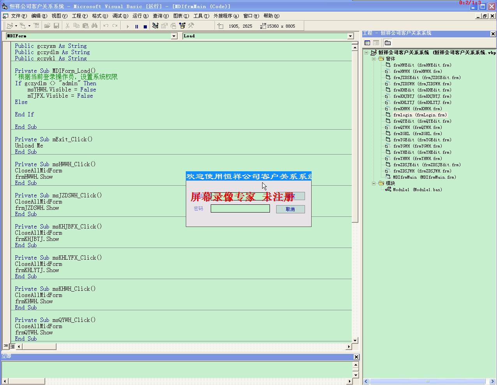Click the Copy toolbar icon

[x=76, y=26]
